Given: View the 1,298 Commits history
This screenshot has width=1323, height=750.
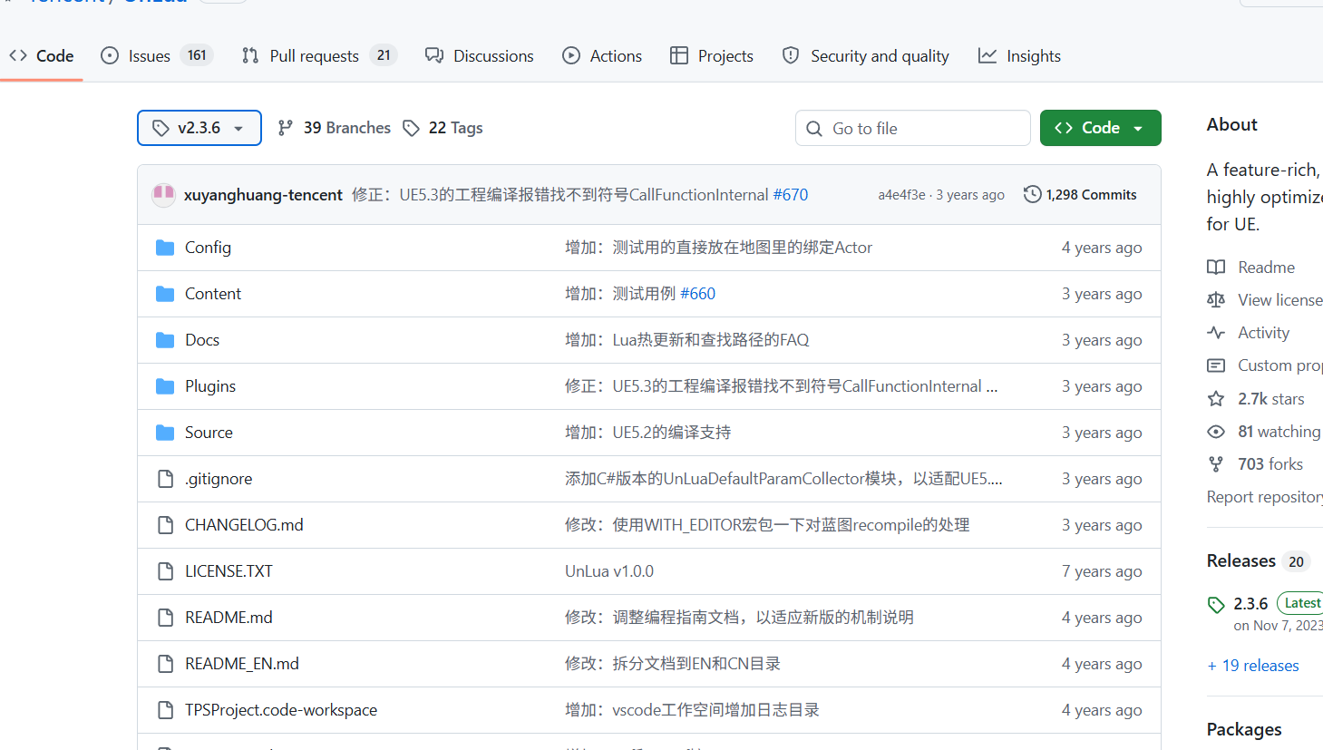Looking at the screenshot, I should pos(1080,195).
